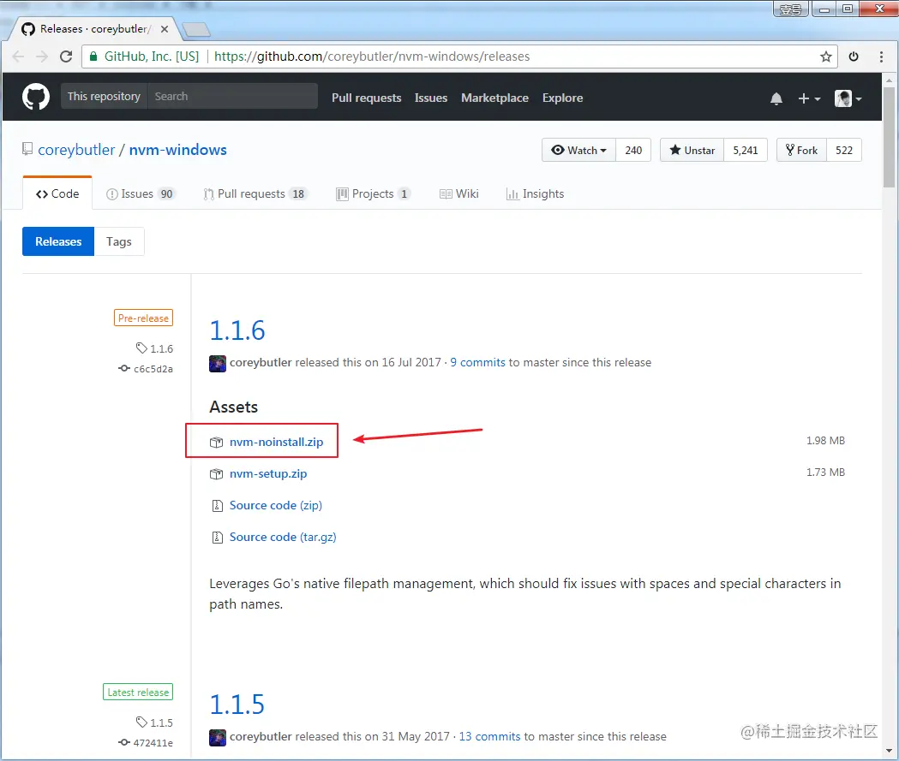The width and height of the screenshot is (899, 761).
Task: Click green padlock site info icon
Action: pos(93,56)
